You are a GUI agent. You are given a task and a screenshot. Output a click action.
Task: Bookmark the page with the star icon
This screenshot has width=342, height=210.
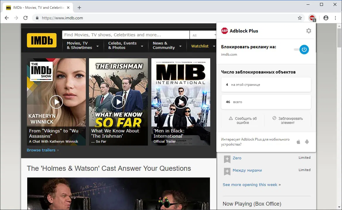click(x=300, y=18)
